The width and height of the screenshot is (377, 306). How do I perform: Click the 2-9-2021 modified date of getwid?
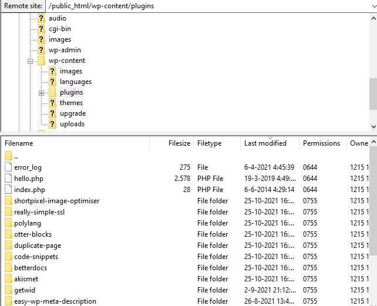[x=270, y=290]
